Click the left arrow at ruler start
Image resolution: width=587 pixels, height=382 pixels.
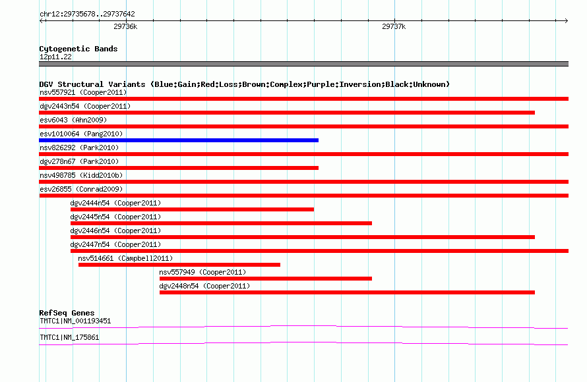[x=42, y=21]
